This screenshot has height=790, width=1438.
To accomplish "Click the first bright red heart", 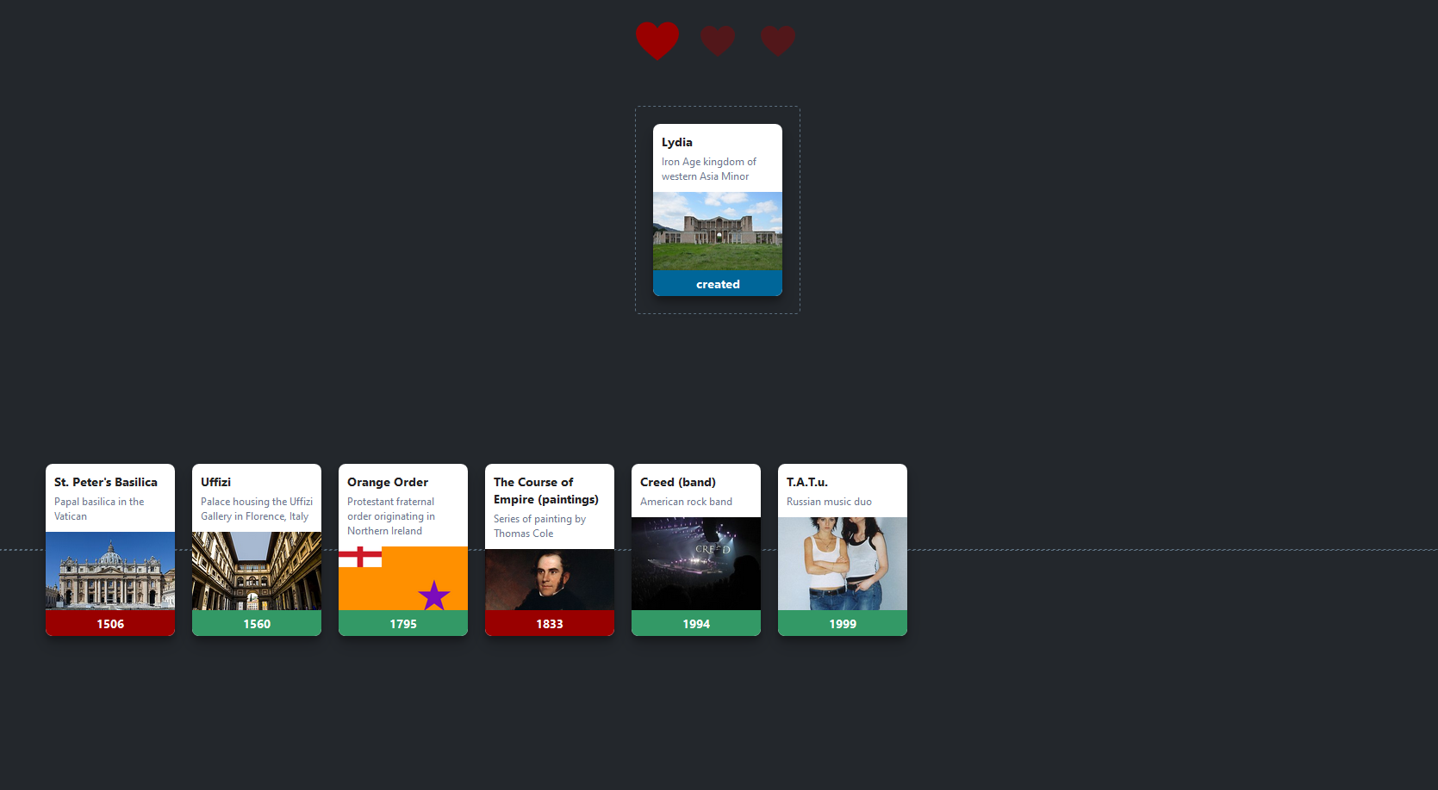I will click(657, 40).
